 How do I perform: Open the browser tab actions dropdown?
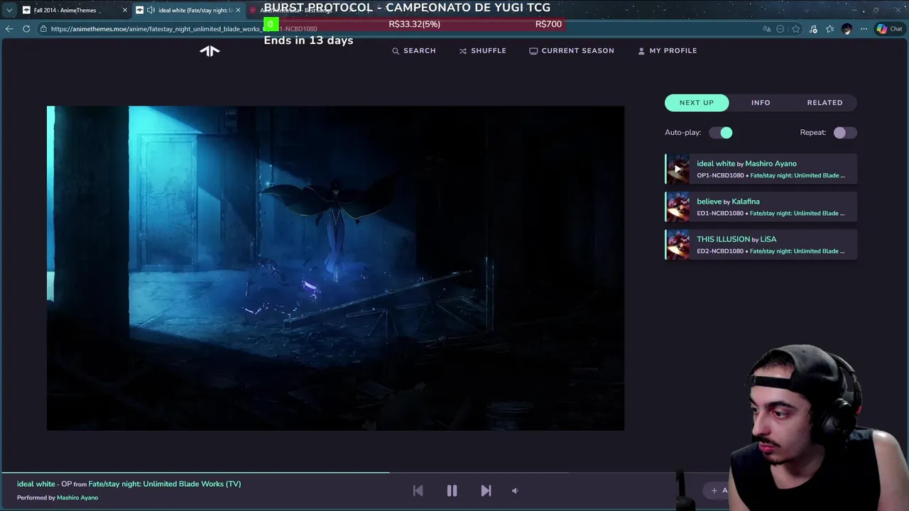click(x=9, y=10)
